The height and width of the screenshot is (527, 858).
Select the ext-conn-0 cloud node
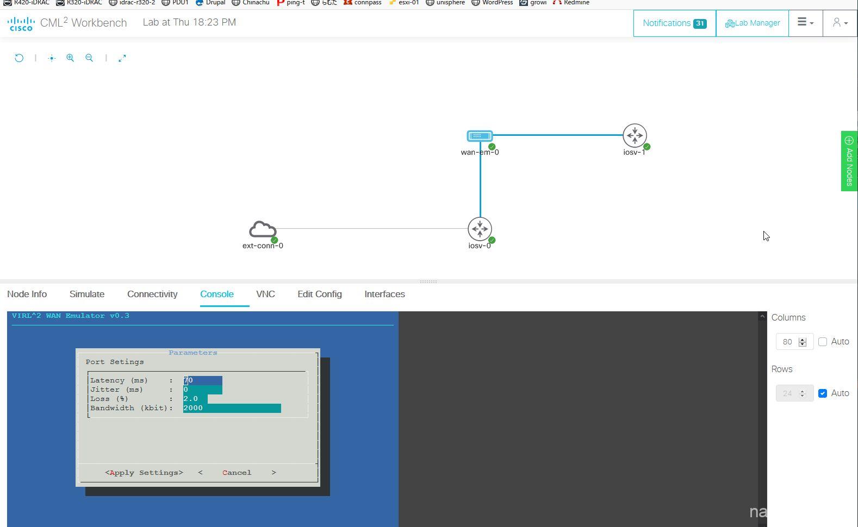263,230
